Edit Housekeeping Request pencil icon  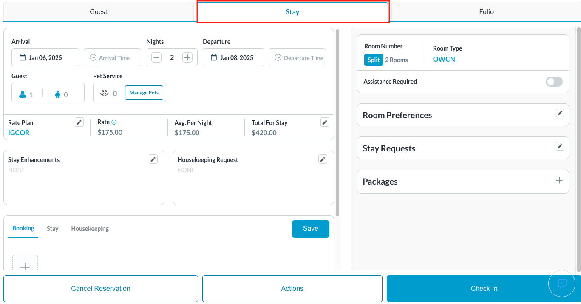323,159
